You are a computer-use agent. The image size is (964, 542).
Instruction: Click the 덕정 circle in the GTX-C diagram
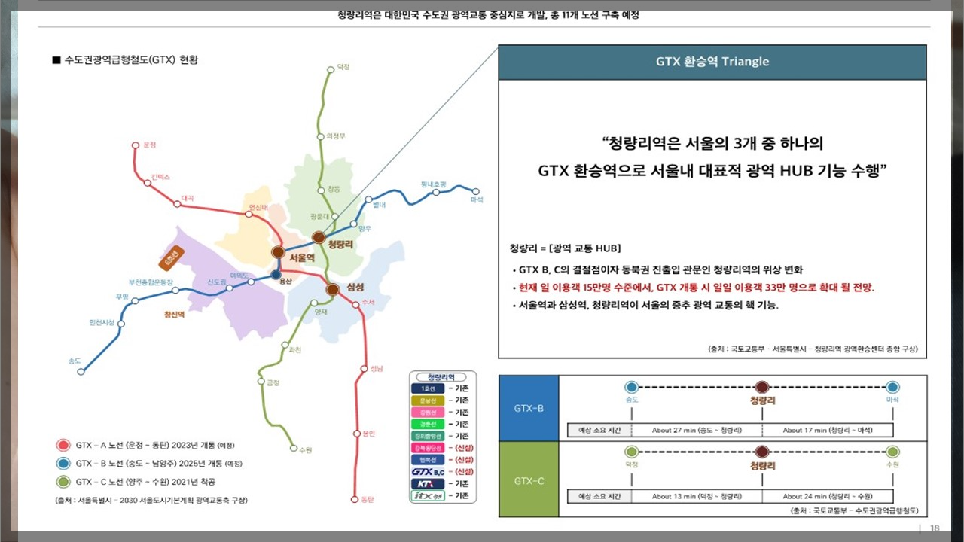tap(631, 452)
